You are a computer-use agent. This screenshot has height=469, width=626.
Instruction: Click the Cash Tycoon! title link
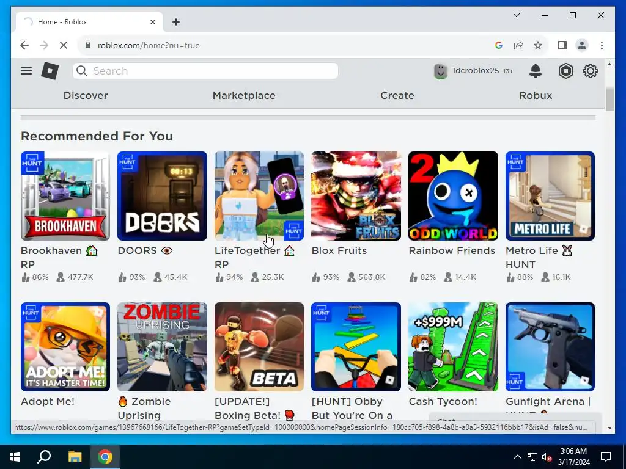point(443,401)
